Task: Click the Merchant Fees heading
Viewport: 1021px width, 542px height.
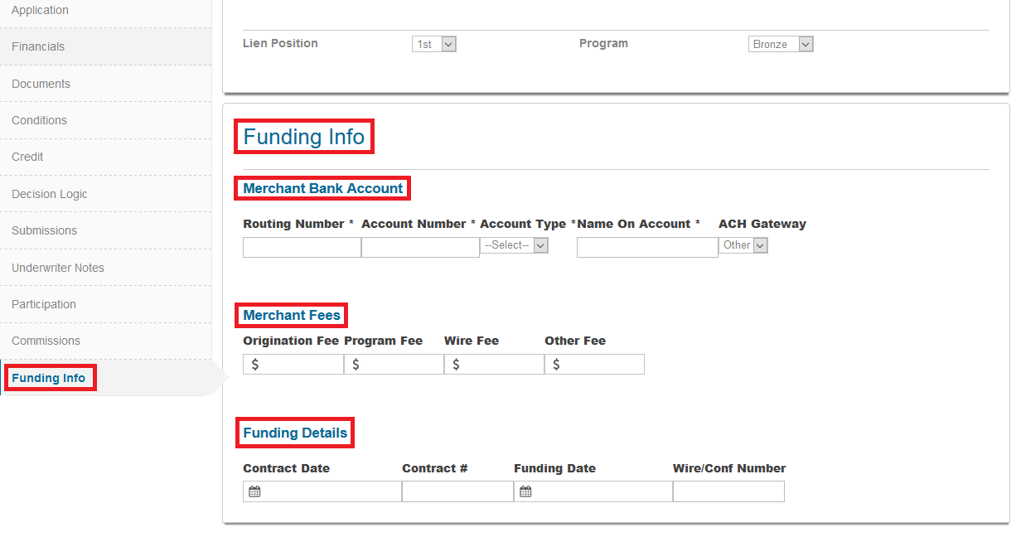Action: pos(292,315)
